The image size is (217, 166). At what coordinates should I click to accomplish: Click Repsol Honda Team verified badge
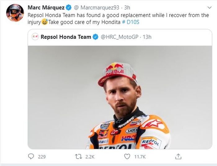(96, 37)
